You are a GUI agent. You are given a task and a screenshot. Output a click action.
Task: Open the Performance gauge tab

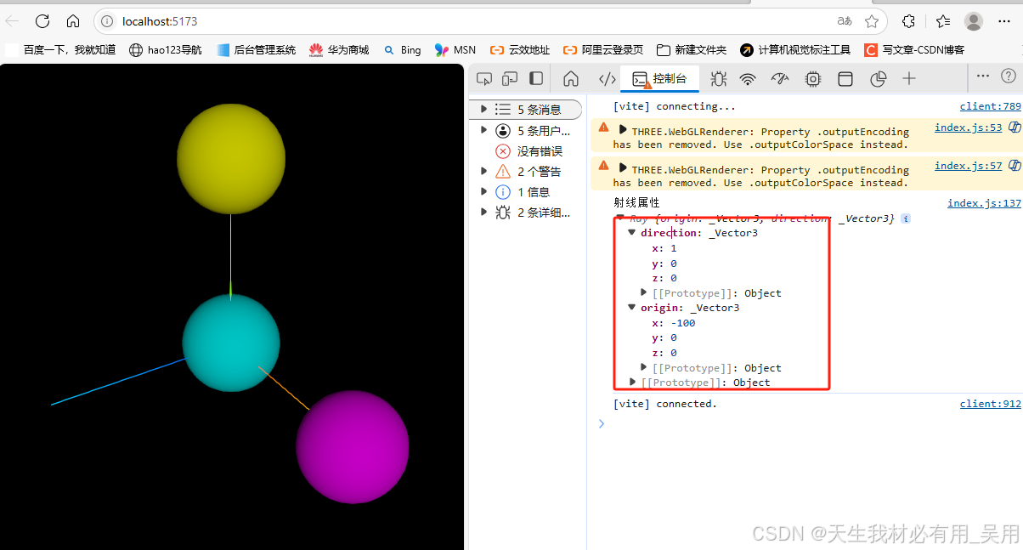pyautogui.click(x=780, y=79)
